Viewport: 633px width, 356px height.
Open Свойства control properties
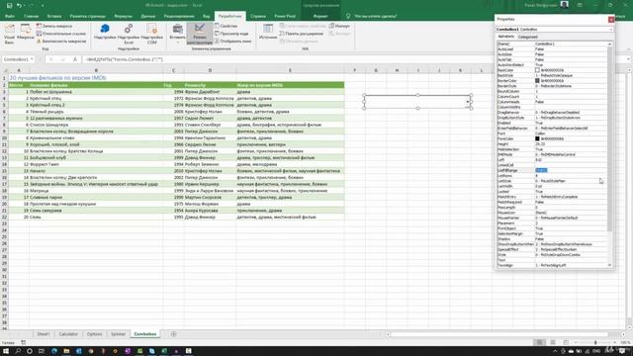coord(226,26)
